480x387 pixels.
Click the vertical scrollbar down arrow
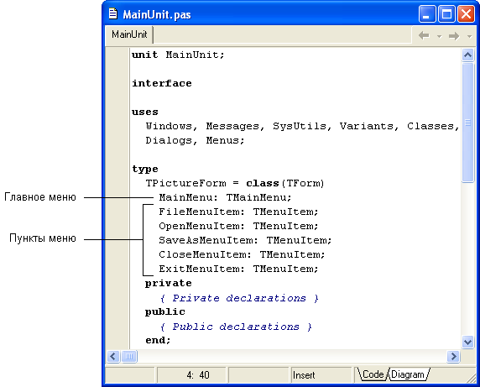point(467,342)
